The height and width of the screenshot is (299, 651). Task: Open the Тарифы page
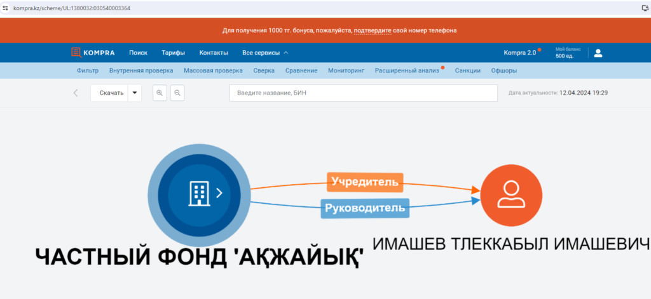(x=173, y=53)
